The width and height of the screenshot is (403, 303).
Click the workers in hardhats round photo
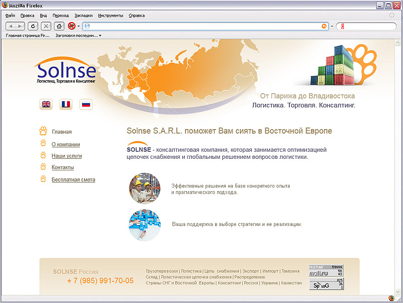[x=145, y=188]
